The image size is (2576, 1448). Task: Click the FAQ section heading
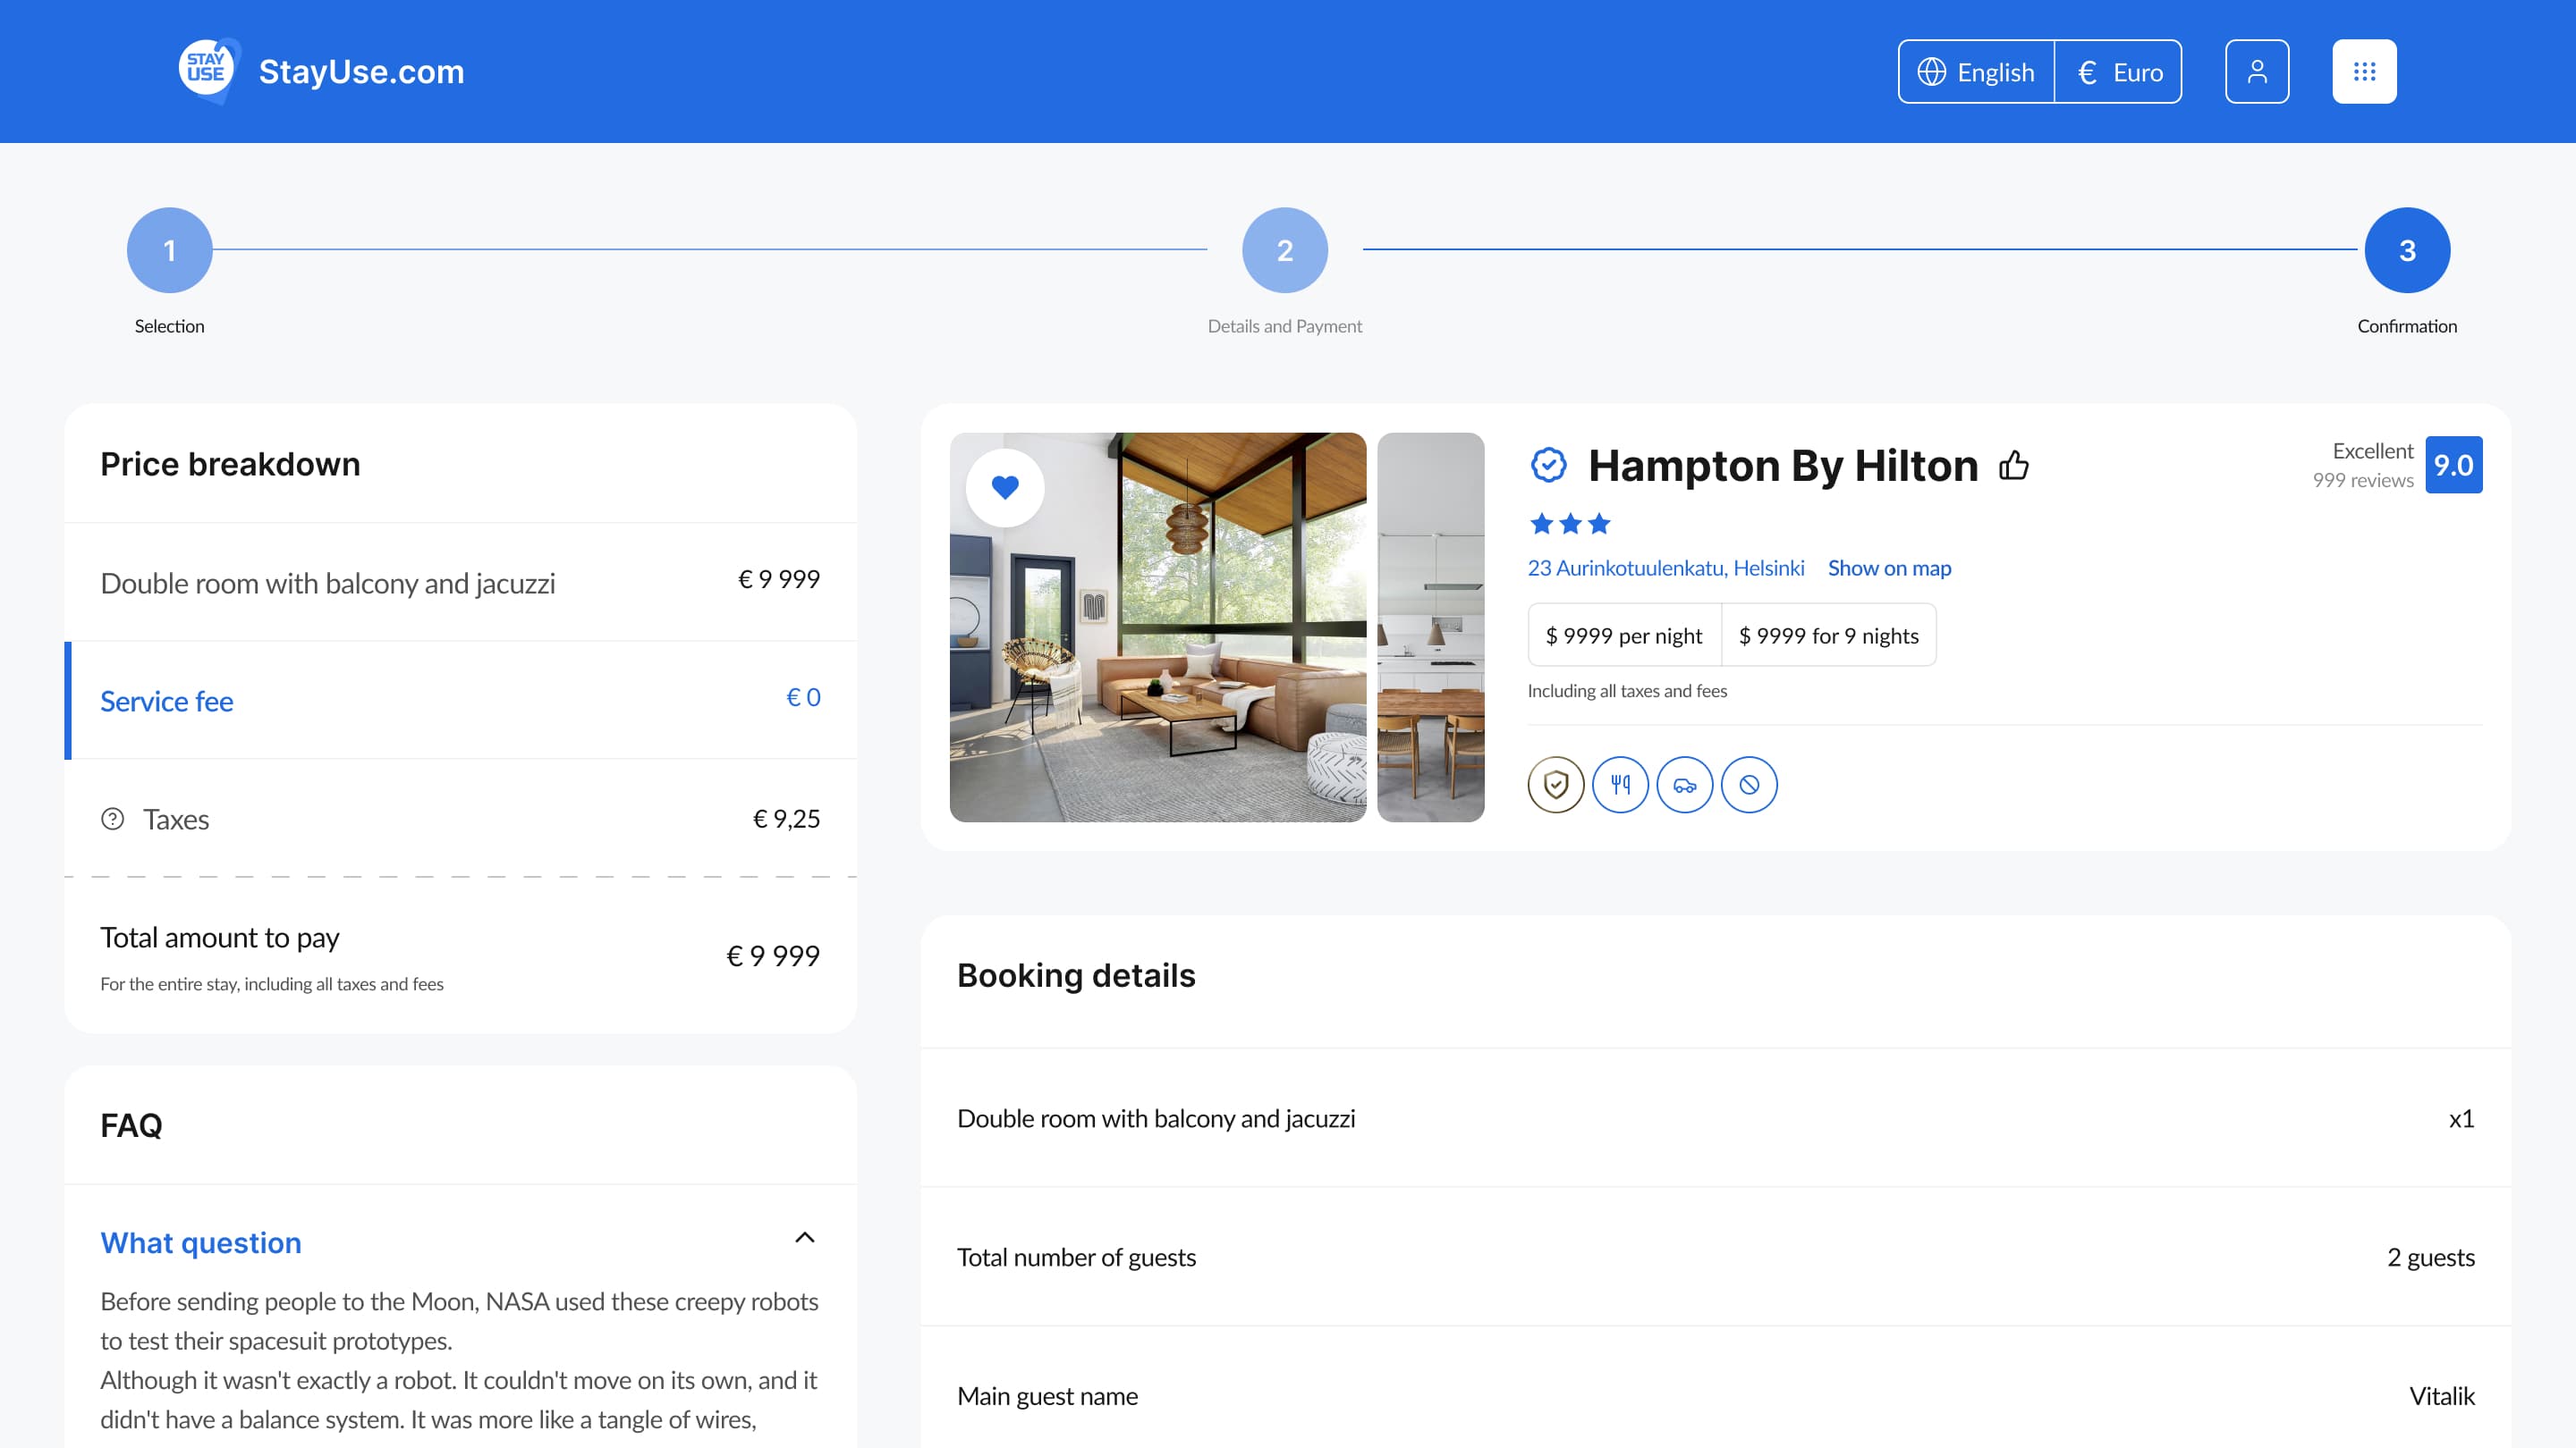(x=131, y=1125)
